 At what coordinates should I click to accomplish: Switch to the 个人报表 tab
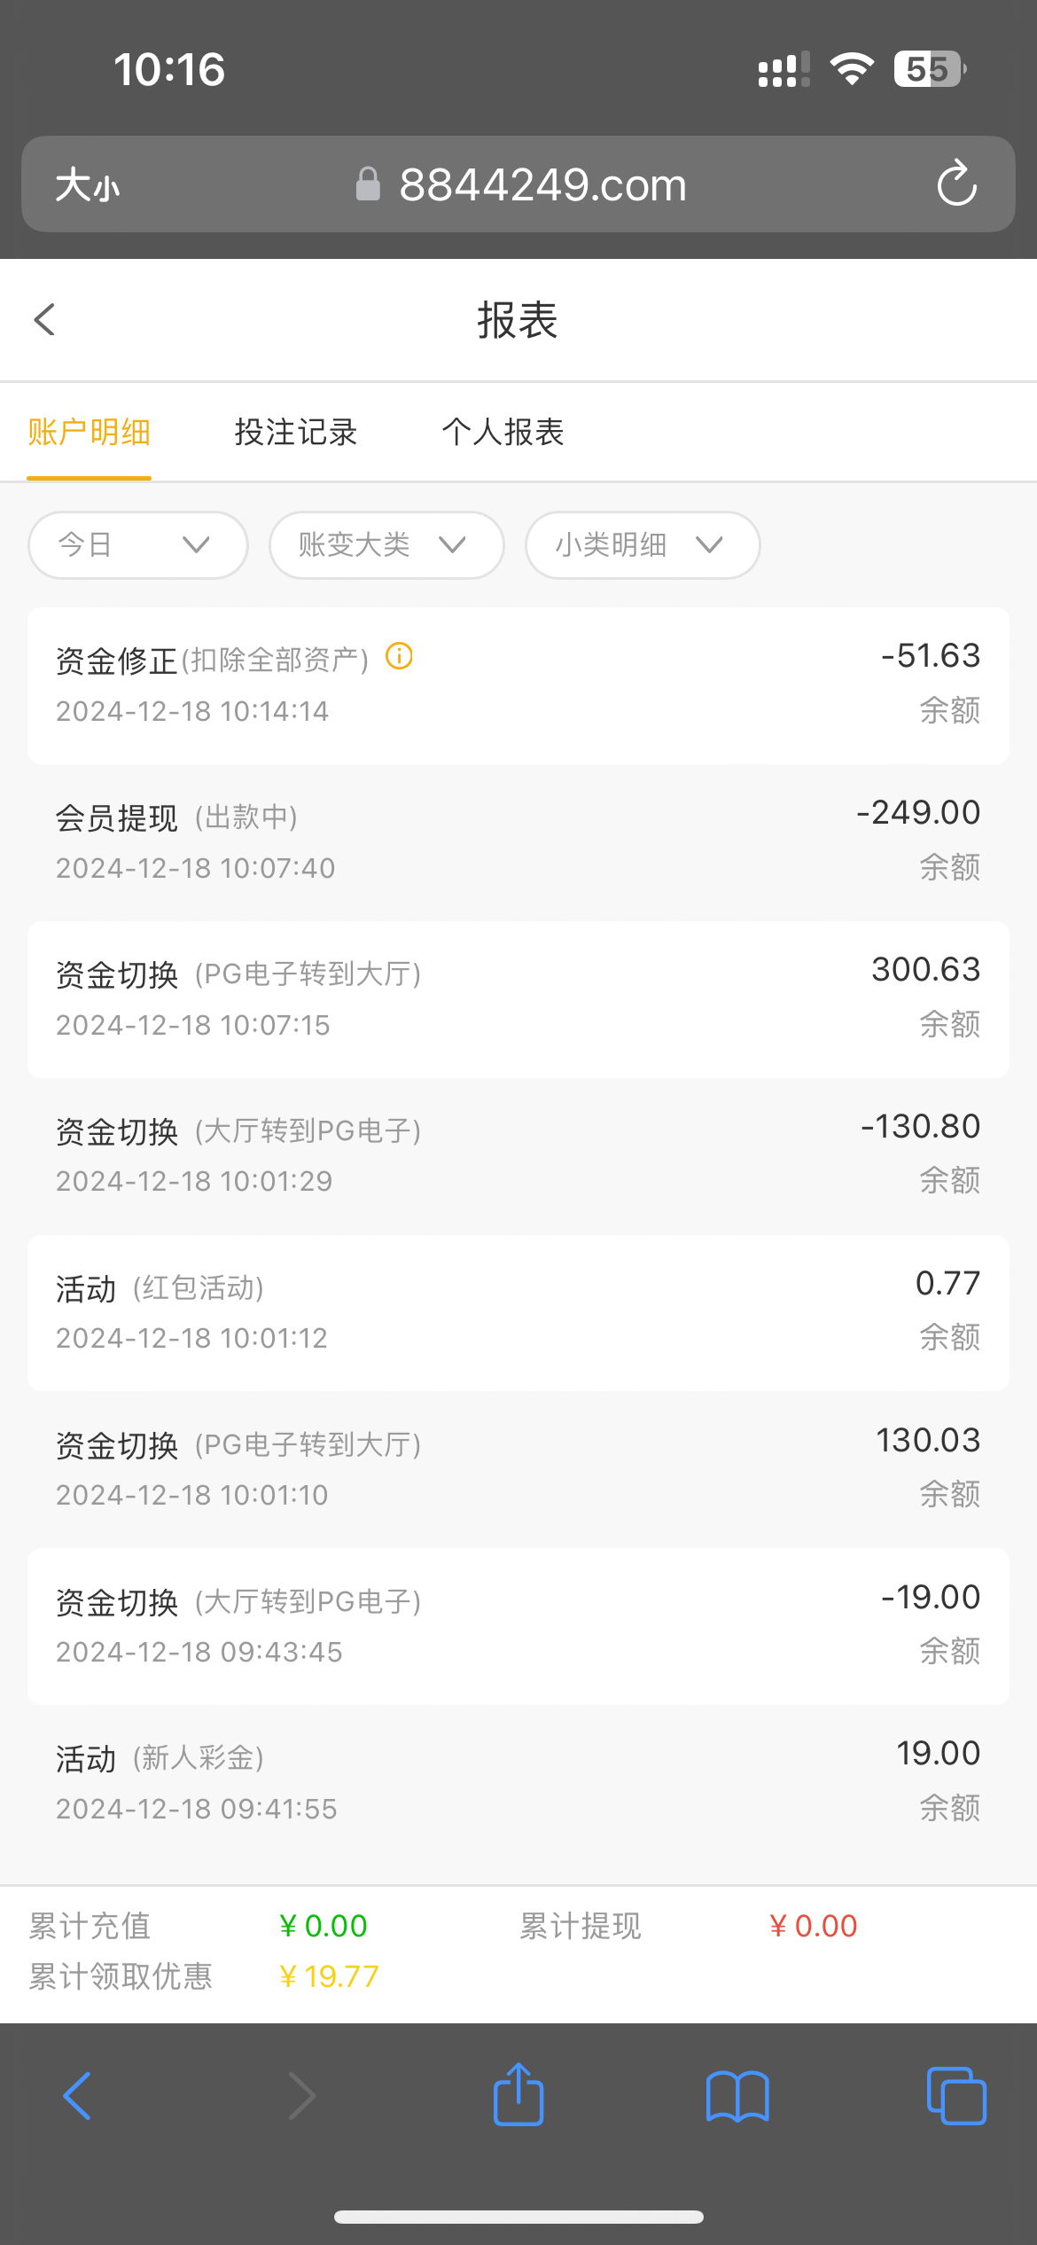click(503, 433)
